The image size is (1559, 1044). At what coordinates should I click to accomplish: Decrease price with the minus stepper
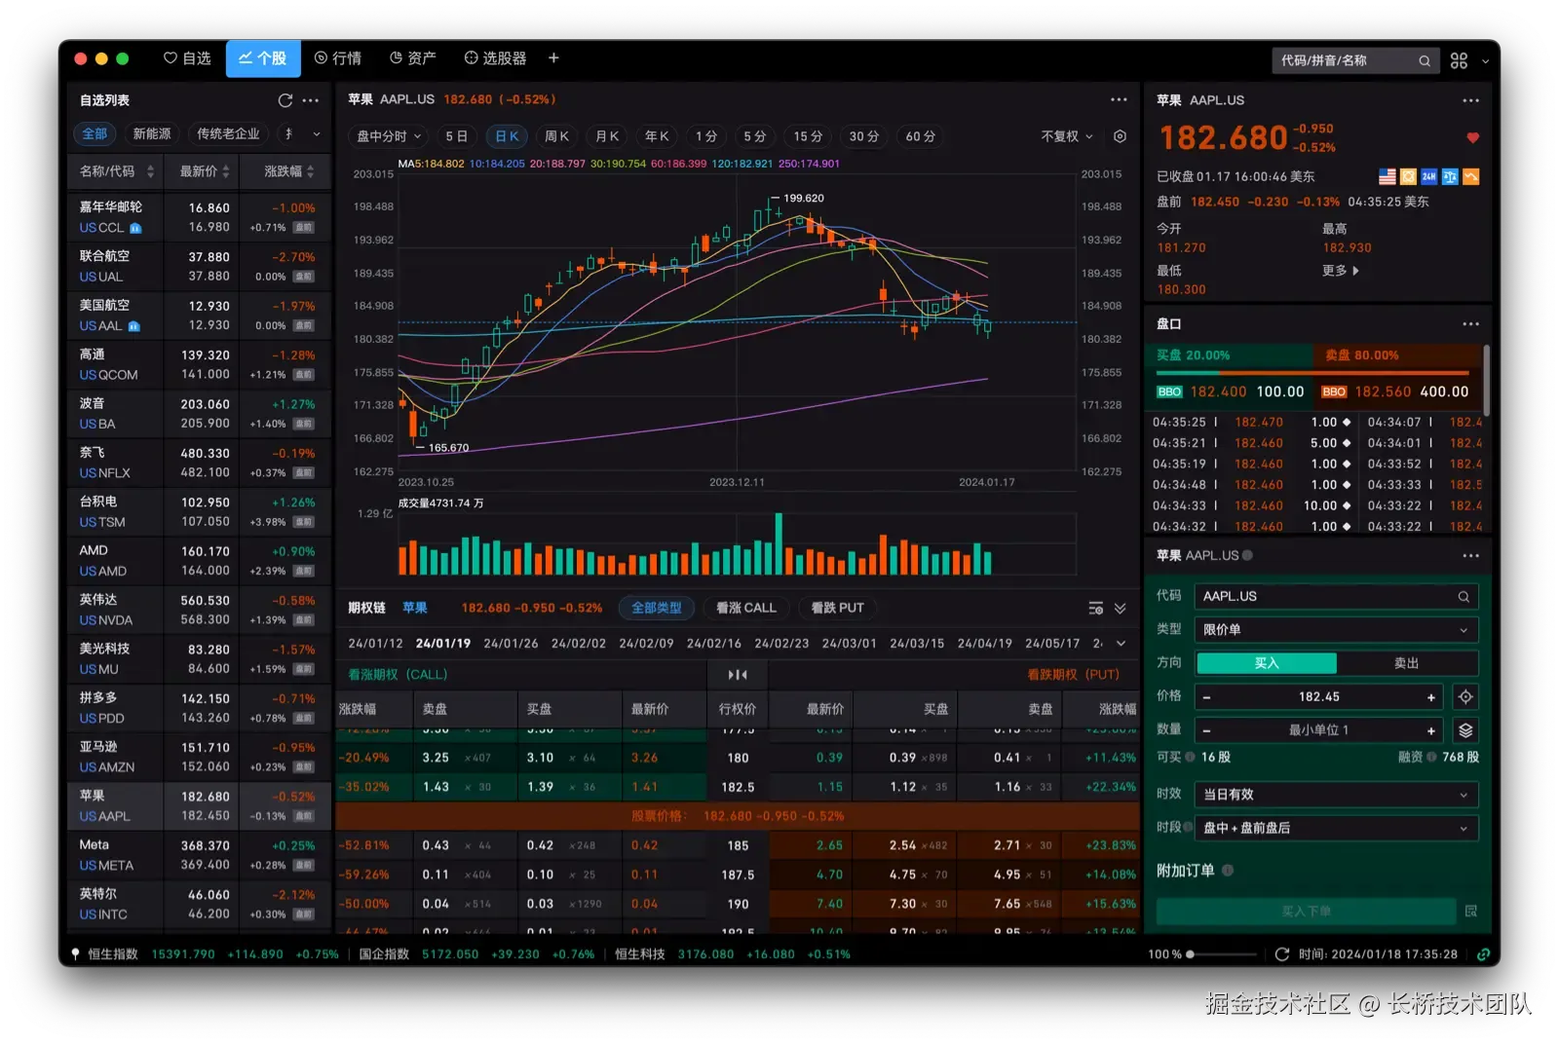pos(1206,697)
